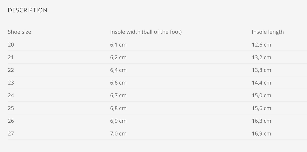Select shoe size 22 cell

tap(11, 70)
